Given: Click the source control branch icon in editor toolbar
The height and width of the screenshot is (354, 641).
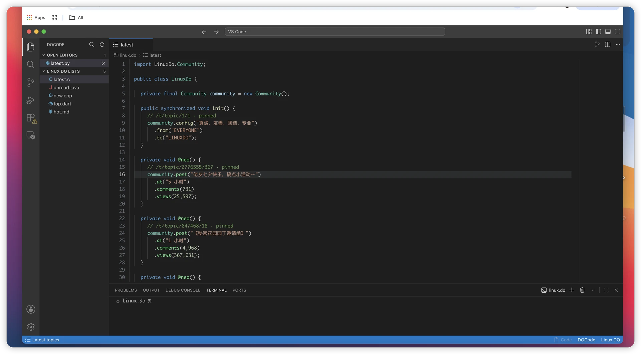Looking at the screenshot, I should click(x=597, y=45).
